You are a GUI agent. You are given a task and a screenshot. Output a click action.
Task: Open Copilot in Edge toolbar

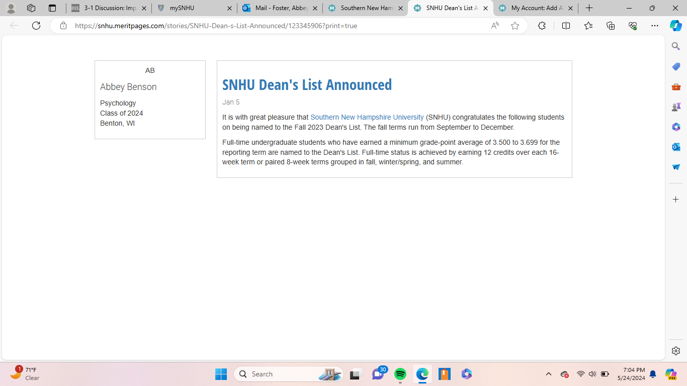676,26
